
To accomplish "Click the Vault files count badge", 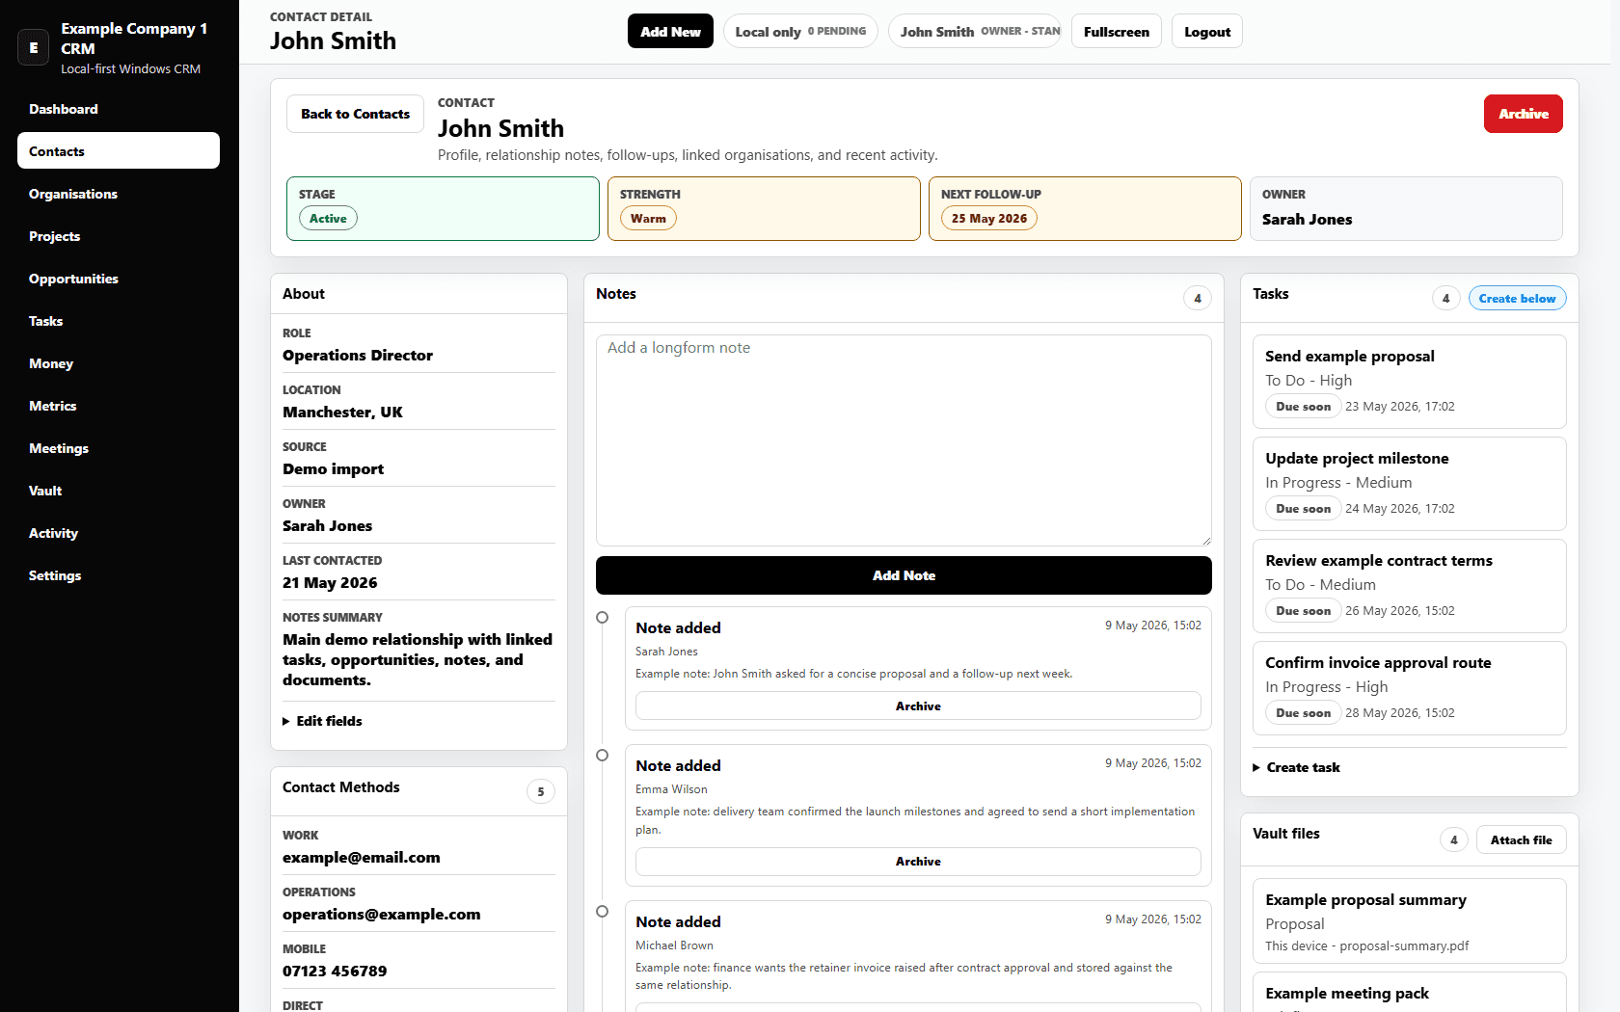I will (1454, 839).
